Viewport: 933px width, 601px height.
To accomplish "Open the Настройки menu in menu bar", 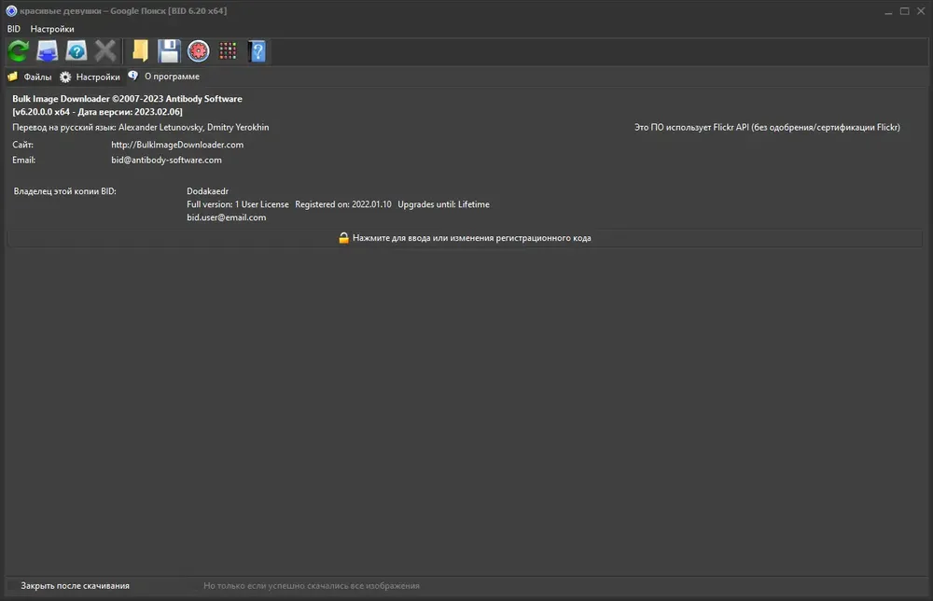I will (x=52, y=29).
